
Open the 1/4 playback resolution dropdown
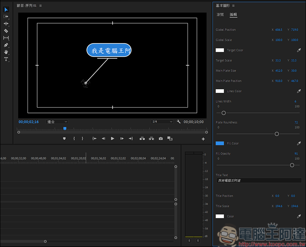162,122
